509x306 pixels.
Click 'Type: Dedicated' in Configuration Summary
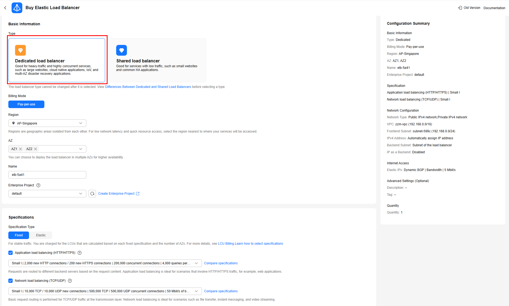coord(398,40)
